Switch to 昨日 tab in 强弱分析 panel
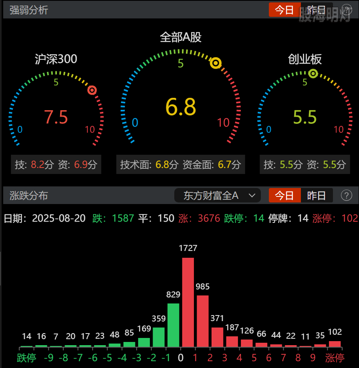Image resolution: width=359 pixels, height=368 pixels. pyautogui.click(x=317, y=10)
